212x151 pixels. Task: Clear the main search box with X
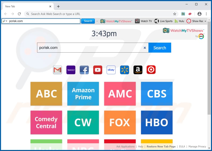(x=145, y=48)
